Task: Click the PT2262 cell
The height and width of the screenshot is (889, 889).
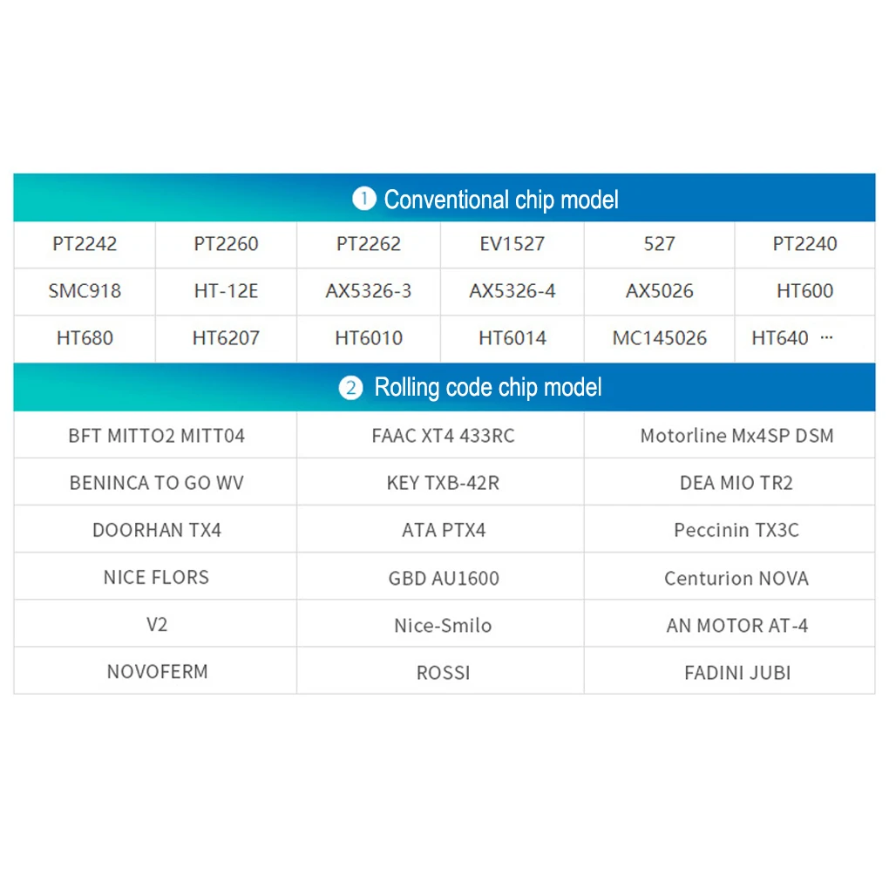Action: 369,244
